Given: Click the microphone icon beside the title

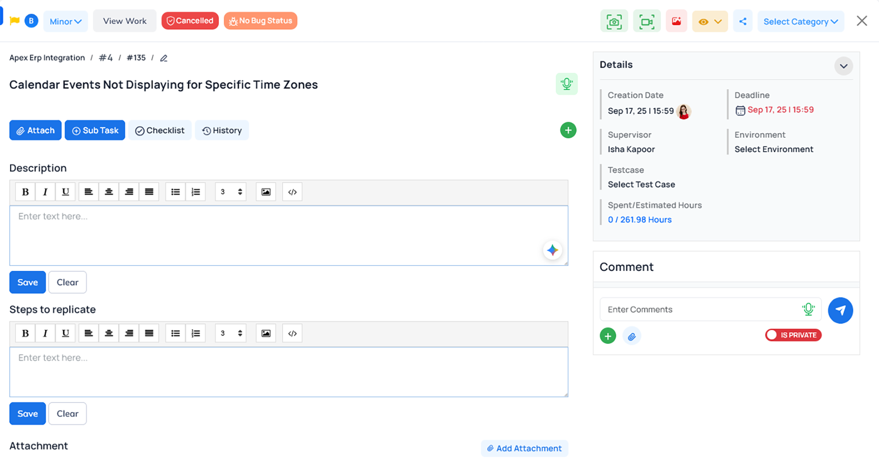Looking at the screenshot, I should [x=566, y=84].
